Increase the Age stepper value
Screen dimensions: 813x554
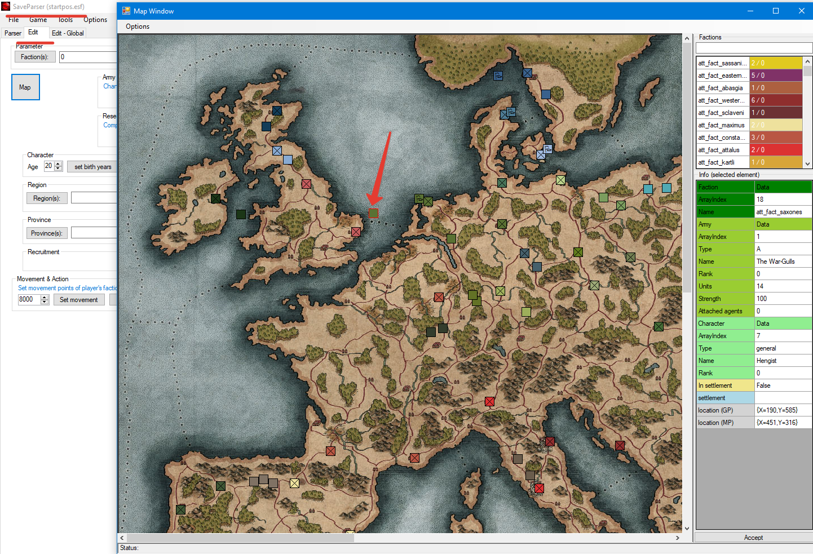[58, 164]
